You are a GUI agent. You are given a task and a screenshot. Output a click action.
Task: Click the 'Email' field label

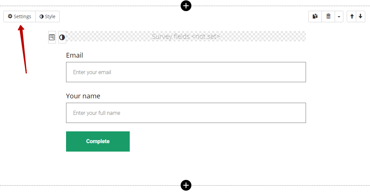pos(74,55)
